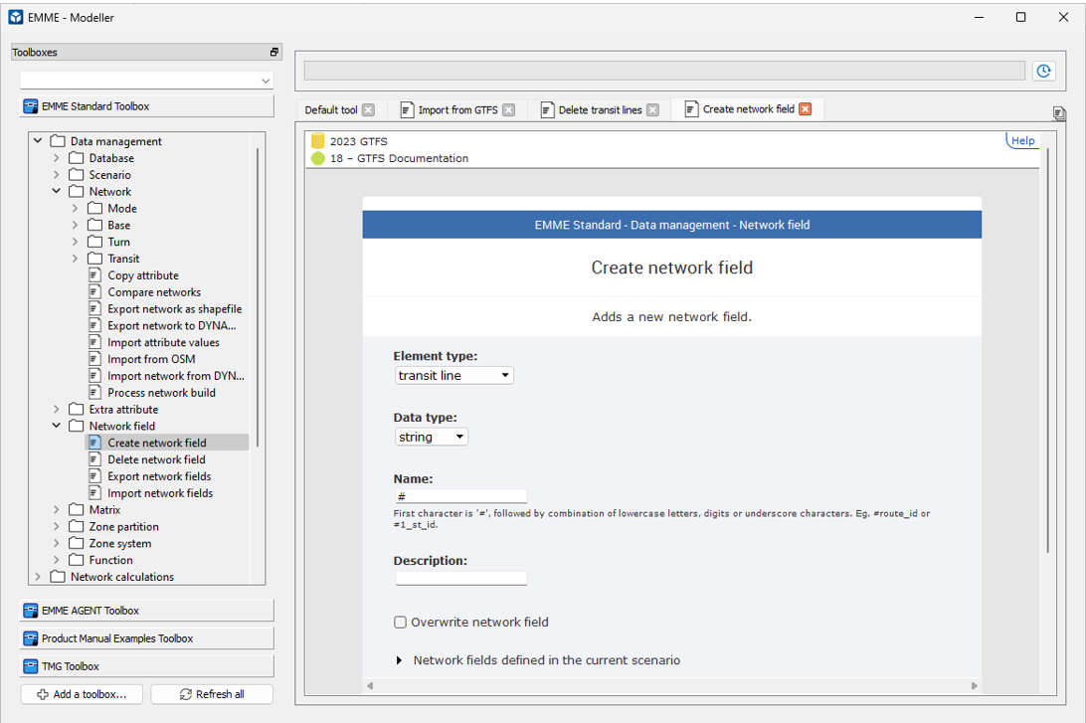Click the Import attribute values tool icon
Screen dimensions: 1086x723
click(x=95, y=342)
